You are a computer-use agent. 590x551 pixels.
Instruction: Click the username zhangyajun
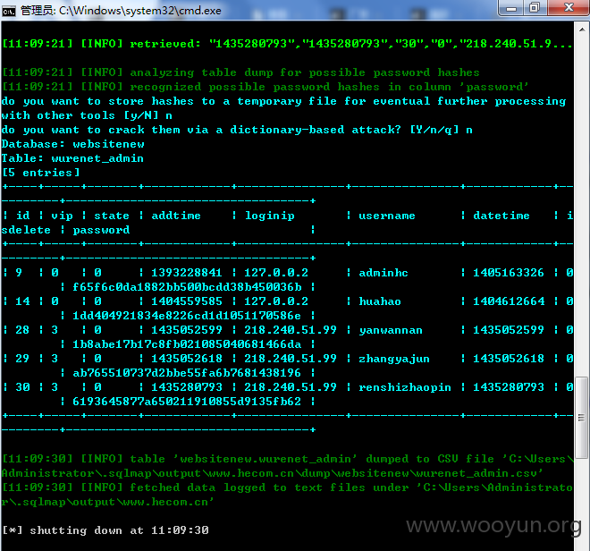click(394, 359)
